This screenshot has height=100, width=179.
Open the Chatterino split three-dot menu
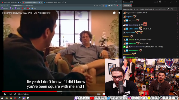(x=175, y=9)
